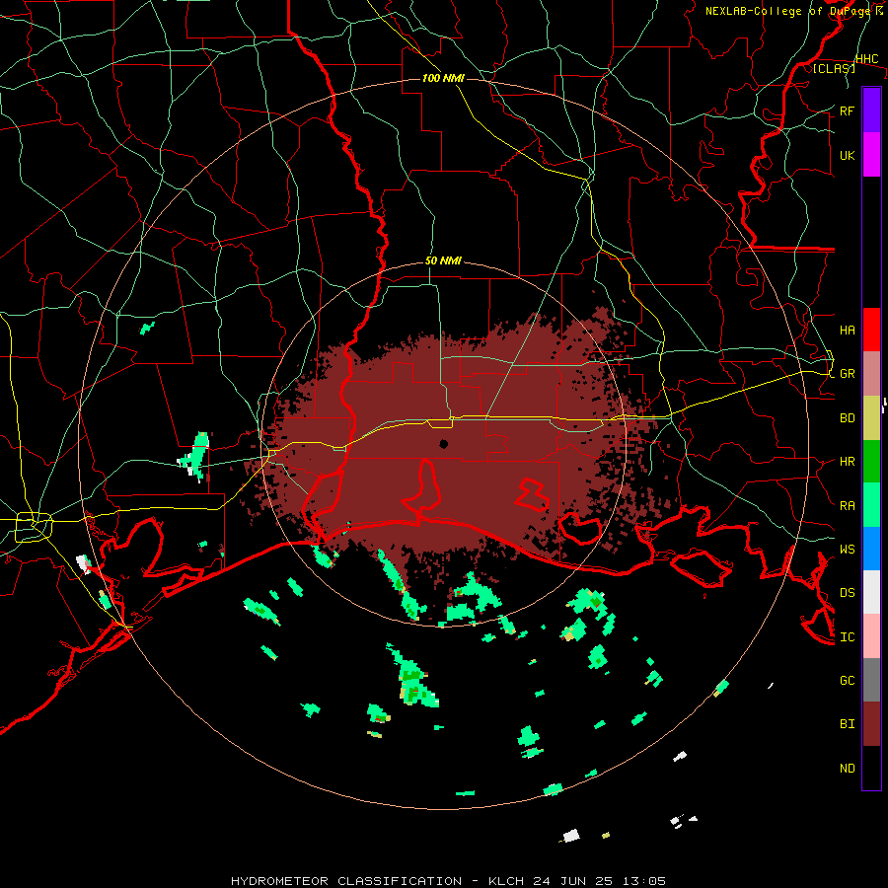Image resolution: width=888 pixels, height=888 pixels.
Task: Click the RF legend label
Action: pos(847,111)
